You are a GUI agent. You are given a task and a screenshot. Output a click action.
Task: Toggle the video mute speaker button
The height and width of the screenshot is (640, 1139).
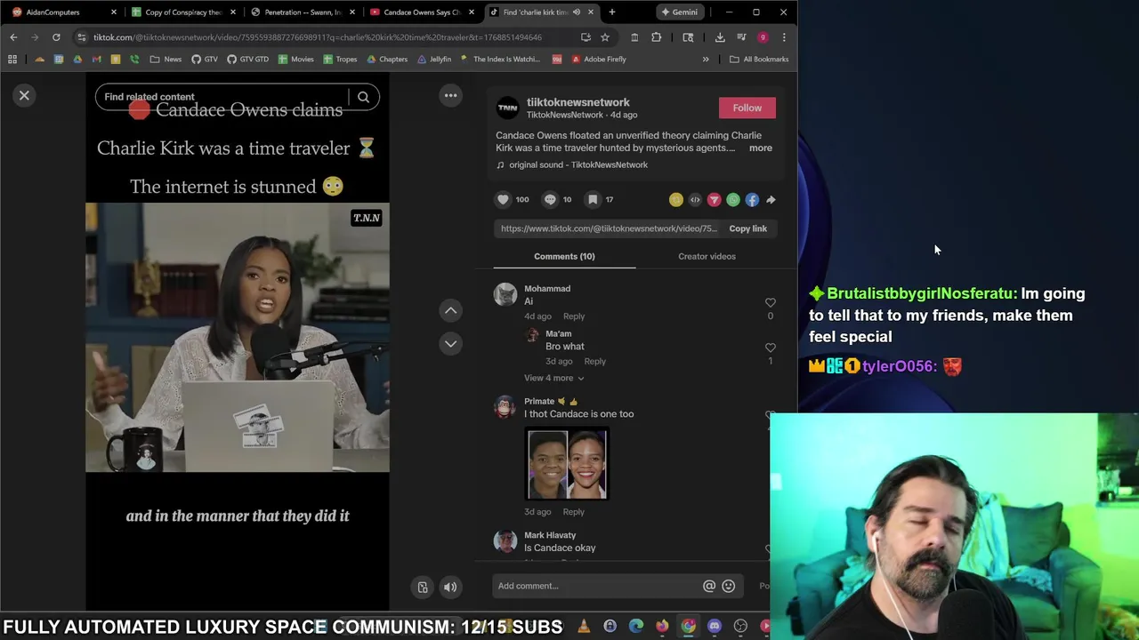coord(450,587)
